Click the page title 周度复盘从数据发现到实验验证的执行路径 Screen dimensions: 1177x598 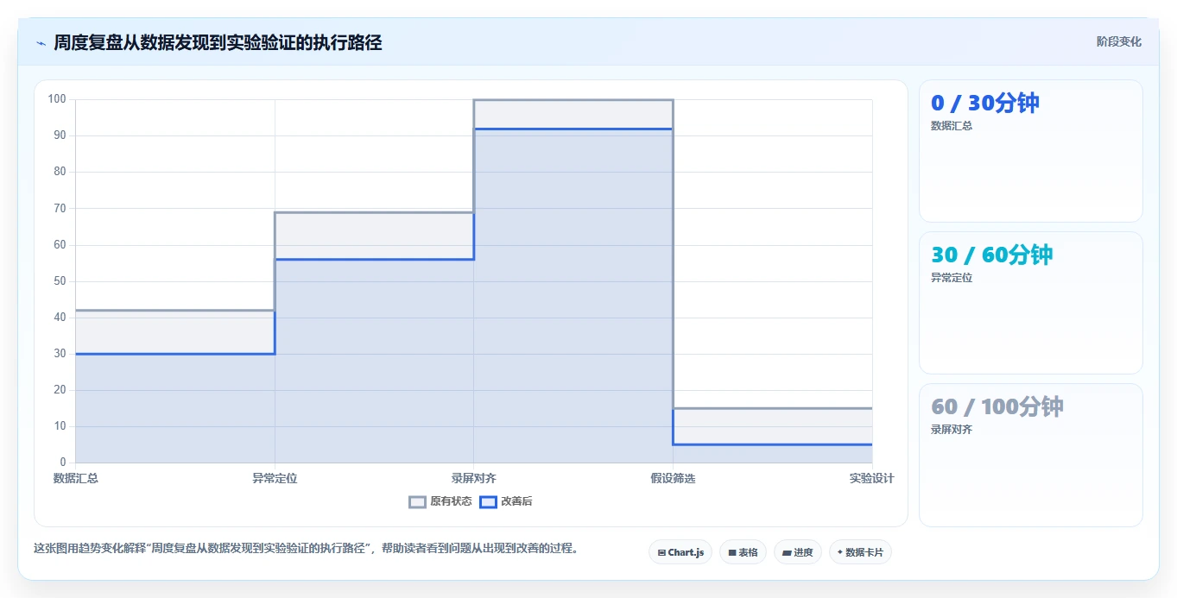tap(218, 42)
